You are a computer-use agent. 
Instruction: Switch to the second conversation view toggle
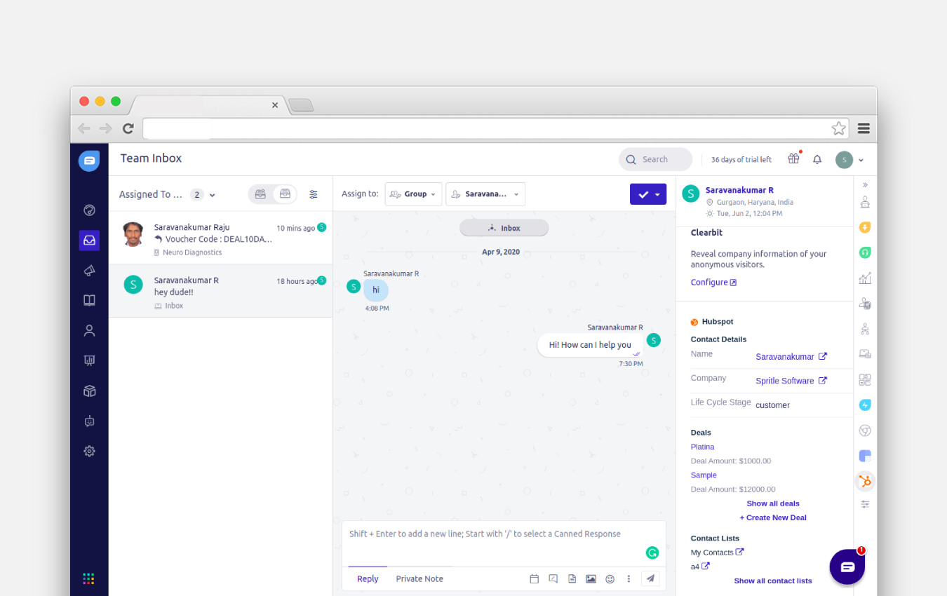(x=285, y=194)
